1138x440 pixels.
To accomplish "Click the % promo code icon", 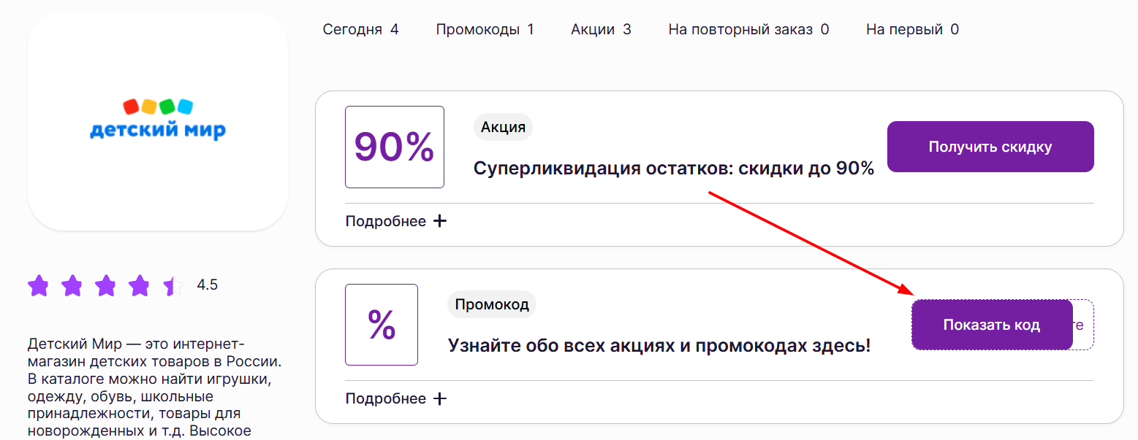I will pos(381,324).
